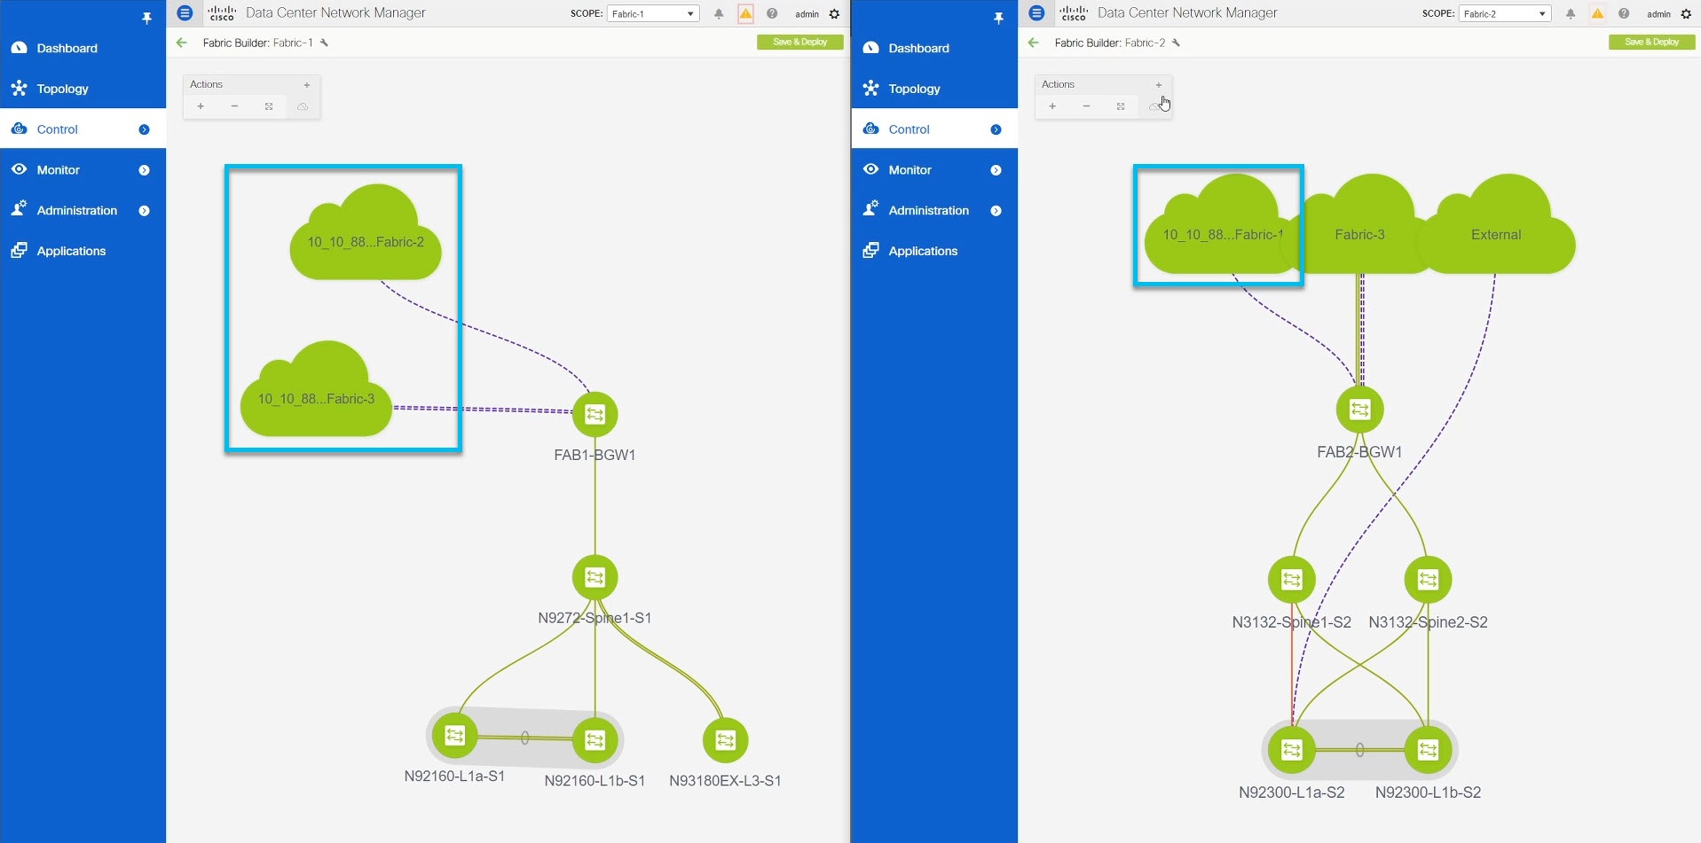Click Save & Deploy for Fabric-2
The height and width of the screenshot is (843, 1701).
[x=1652, y=42]
